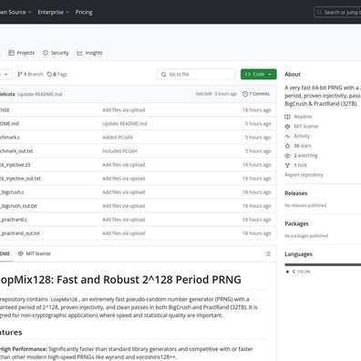
Task: Click the search magnifier icon in header
Action: [319, 12]
